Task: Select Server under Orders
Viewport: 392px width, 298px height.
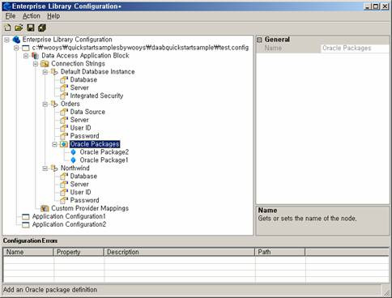Action: point(79,120)
